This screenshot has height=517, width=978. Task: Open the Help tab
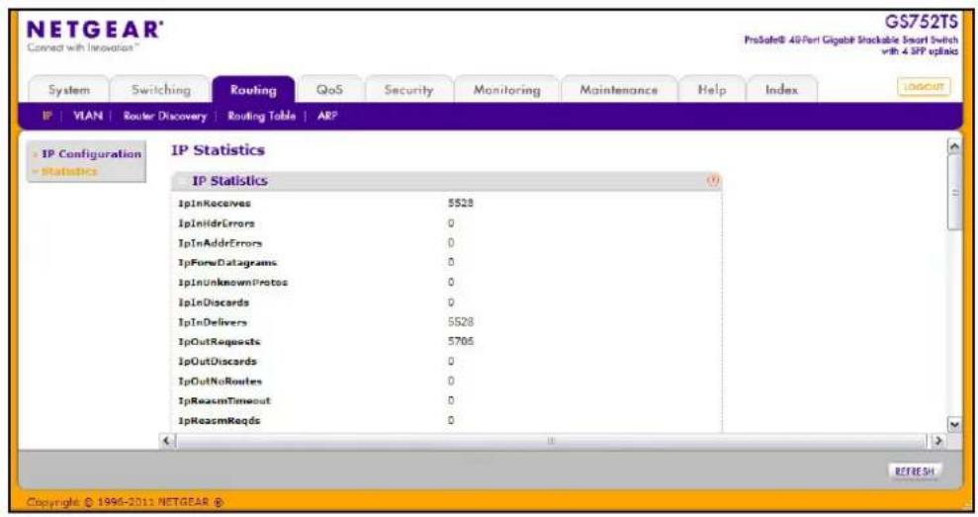(712, 90)
